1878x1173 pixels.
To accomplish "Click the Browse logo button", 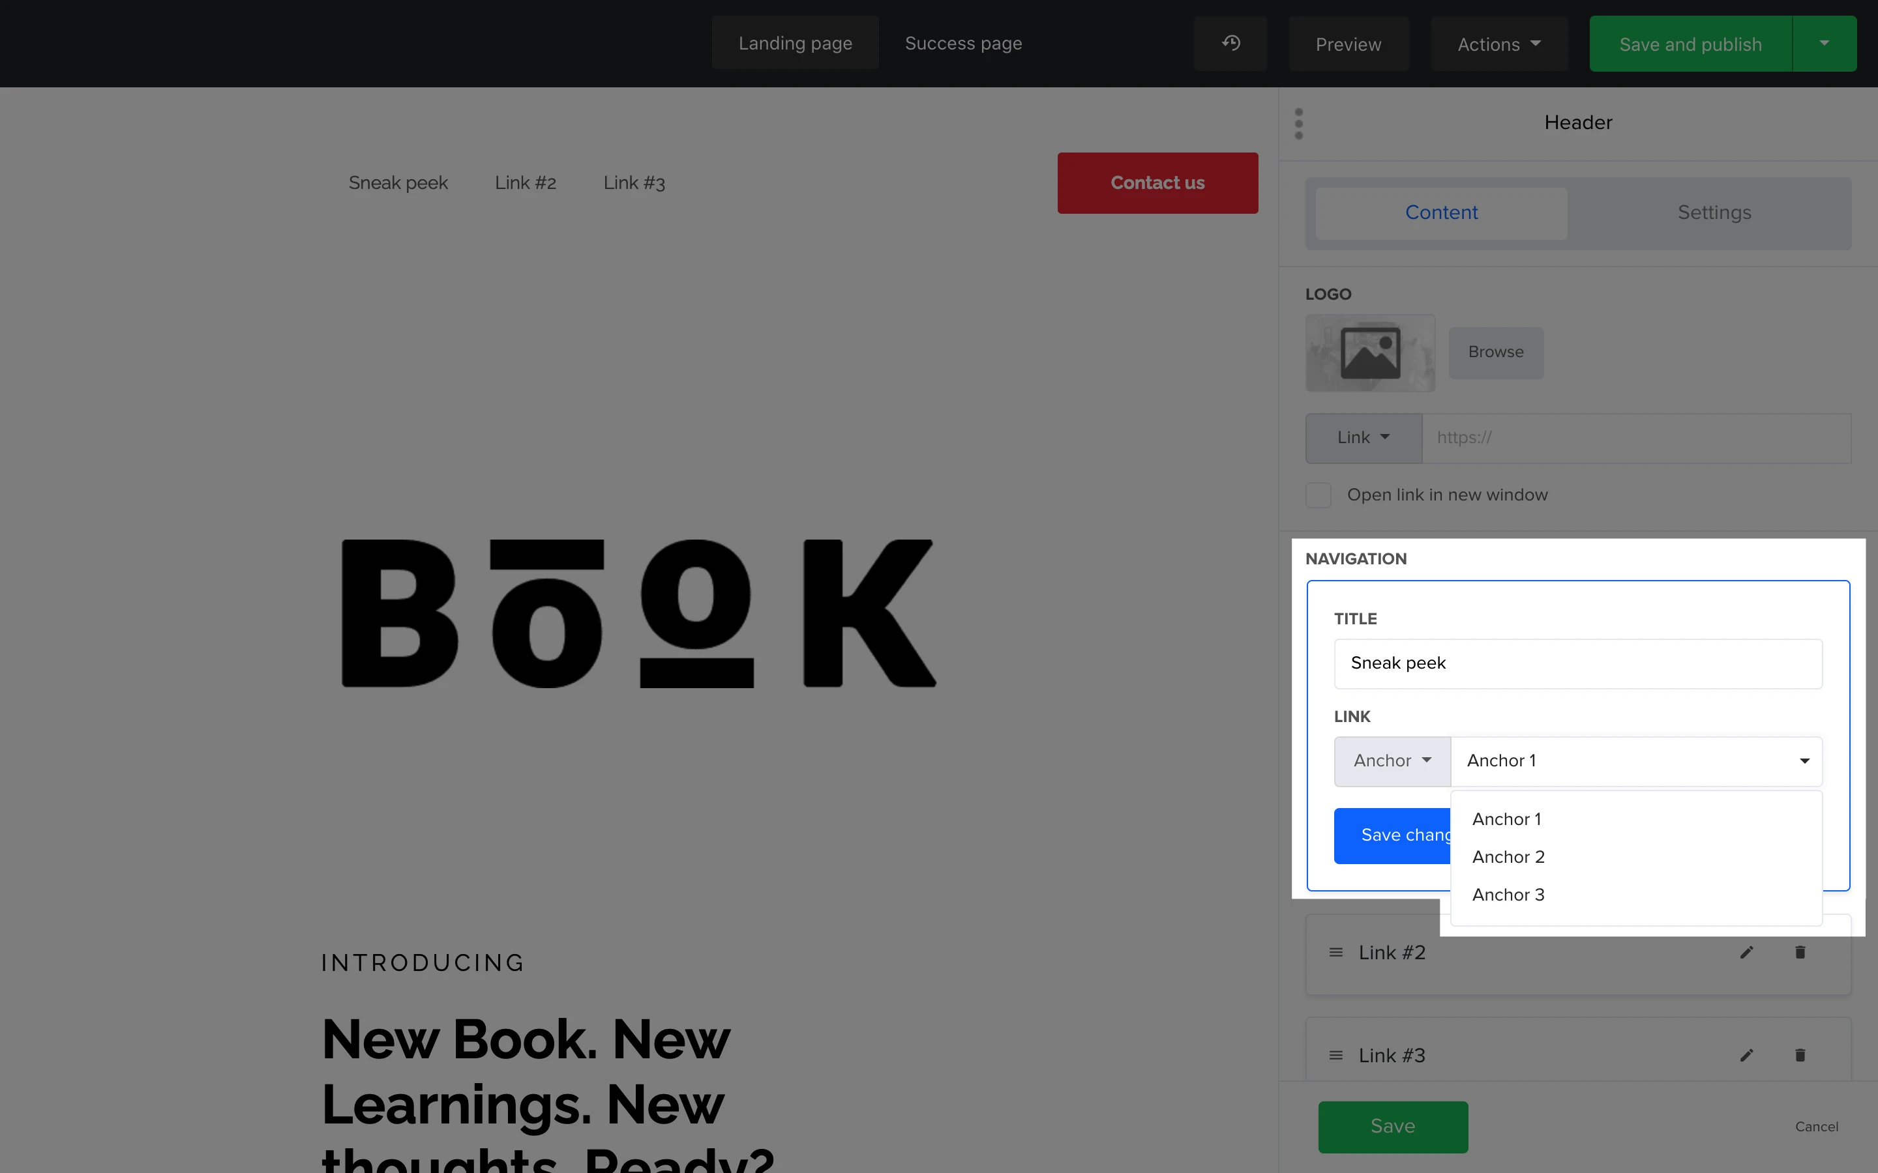I will (1495, 352).
